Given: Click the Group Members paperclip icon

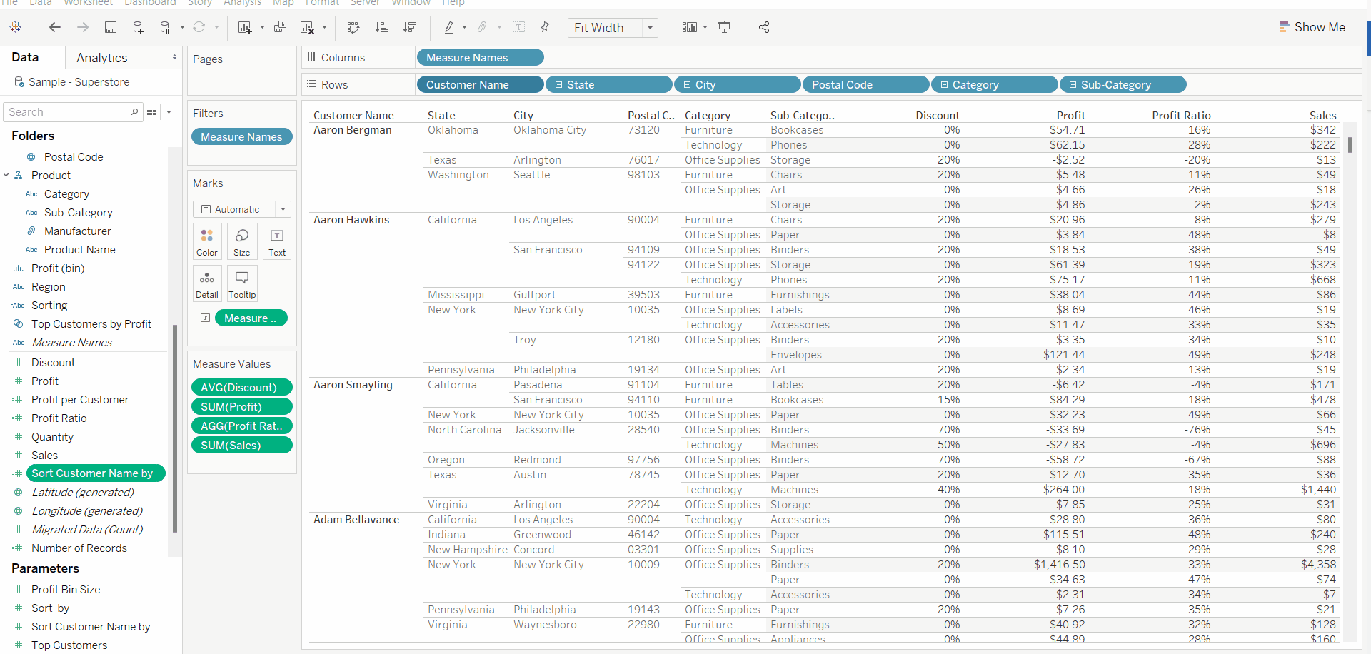Looking at the screenshot, I should [x=483, y=27].
